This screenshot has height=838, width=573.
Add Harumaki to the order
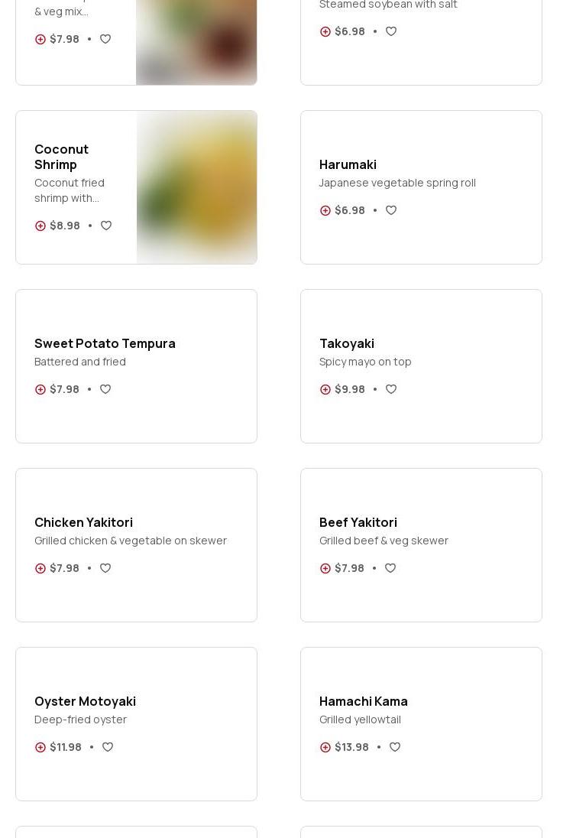[x=325, y=210]
